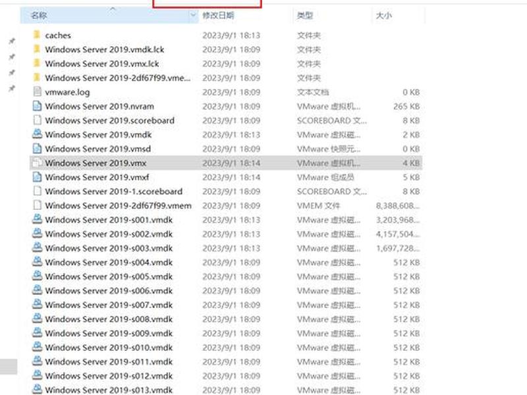527x395 pixels.
Task: Click icon of Windows Server 2019.vmxf
Action: [38, 176]
